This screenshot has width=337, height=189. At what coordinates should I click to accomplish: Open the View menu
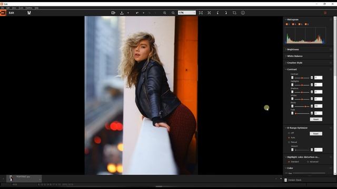[14, 8]
